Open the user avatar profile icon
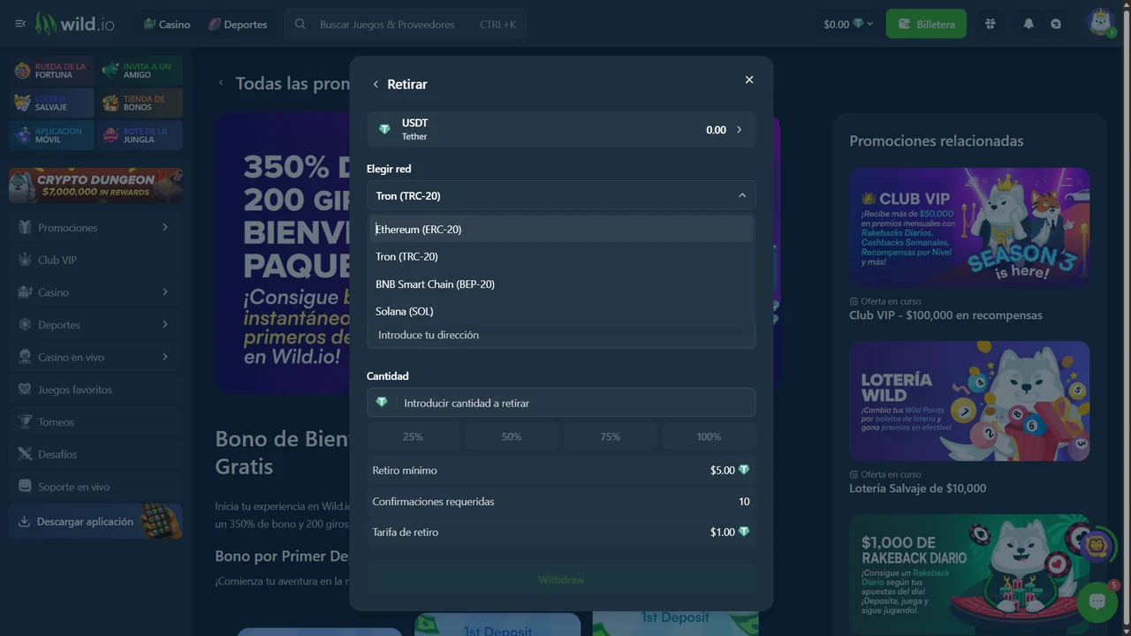 1101,23
